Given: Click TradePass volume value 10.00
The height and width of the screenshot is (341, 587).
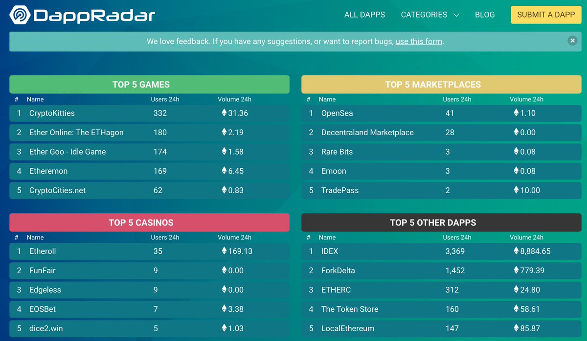Looking at the screenshot, I should click(530, 190).
